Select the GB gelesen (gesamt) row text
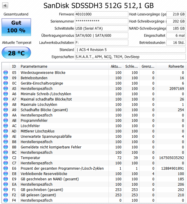The image size is (187, 204). coord(38,195)
